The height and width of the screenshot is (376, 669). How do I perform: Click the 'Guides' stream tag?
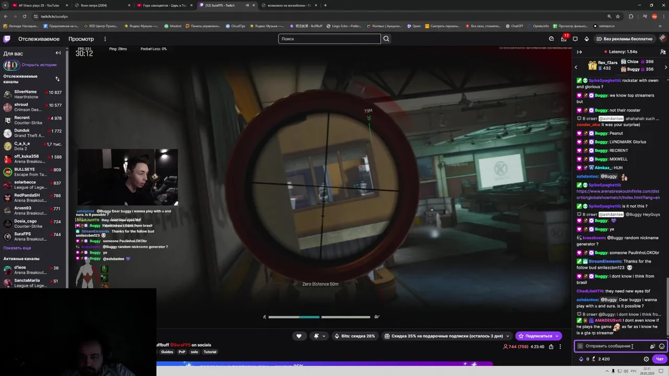click(x=167, y=352)
